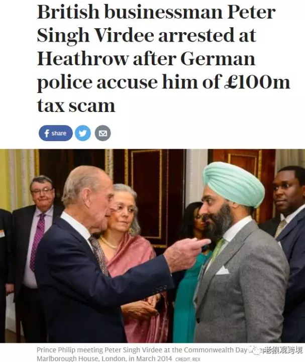This screenshot has width=305, height=362.
Task: Click the word 'Heathrow' in the headline
Action: [82, 58]
